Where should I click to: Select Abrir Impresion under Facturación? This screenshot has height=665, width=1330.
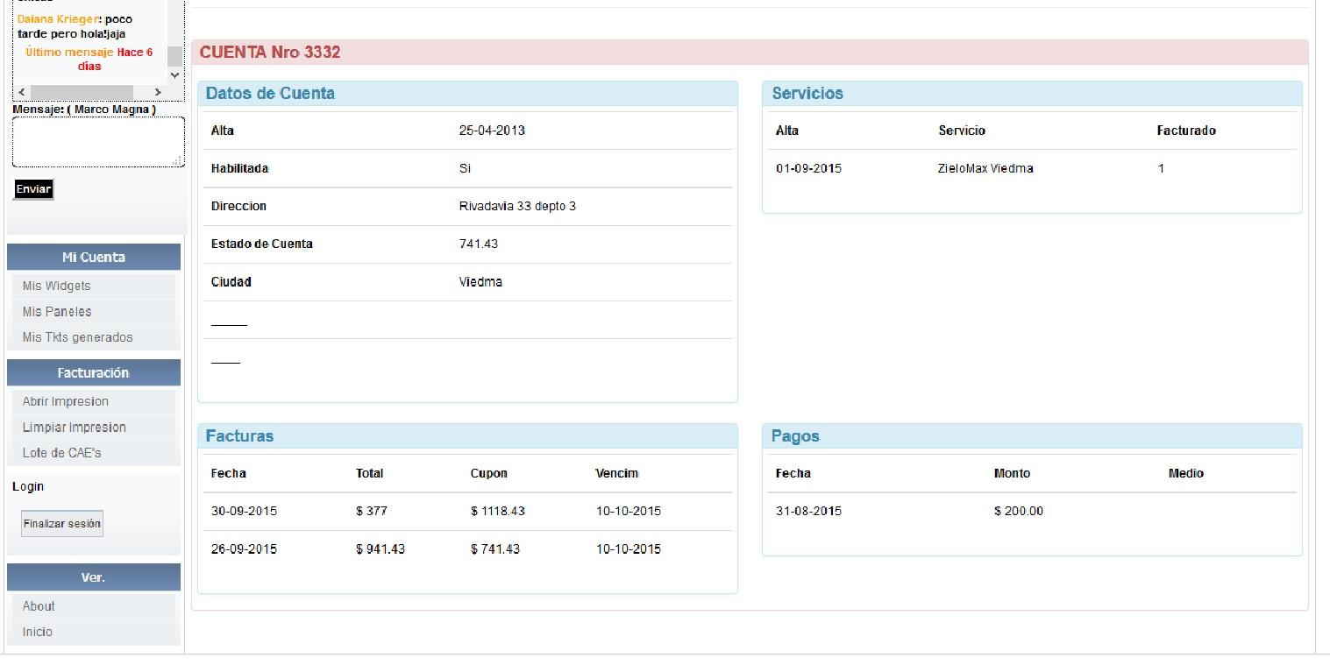tap(66, 401)
